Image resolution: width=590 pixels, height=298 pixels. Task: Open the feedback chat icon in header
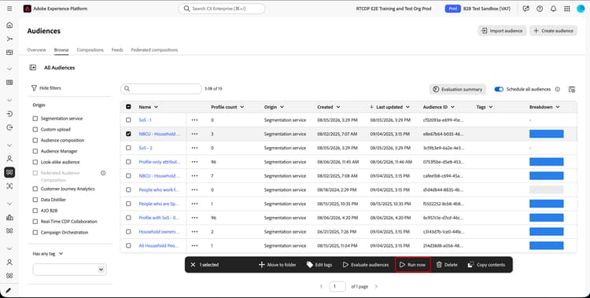[526, 9]
